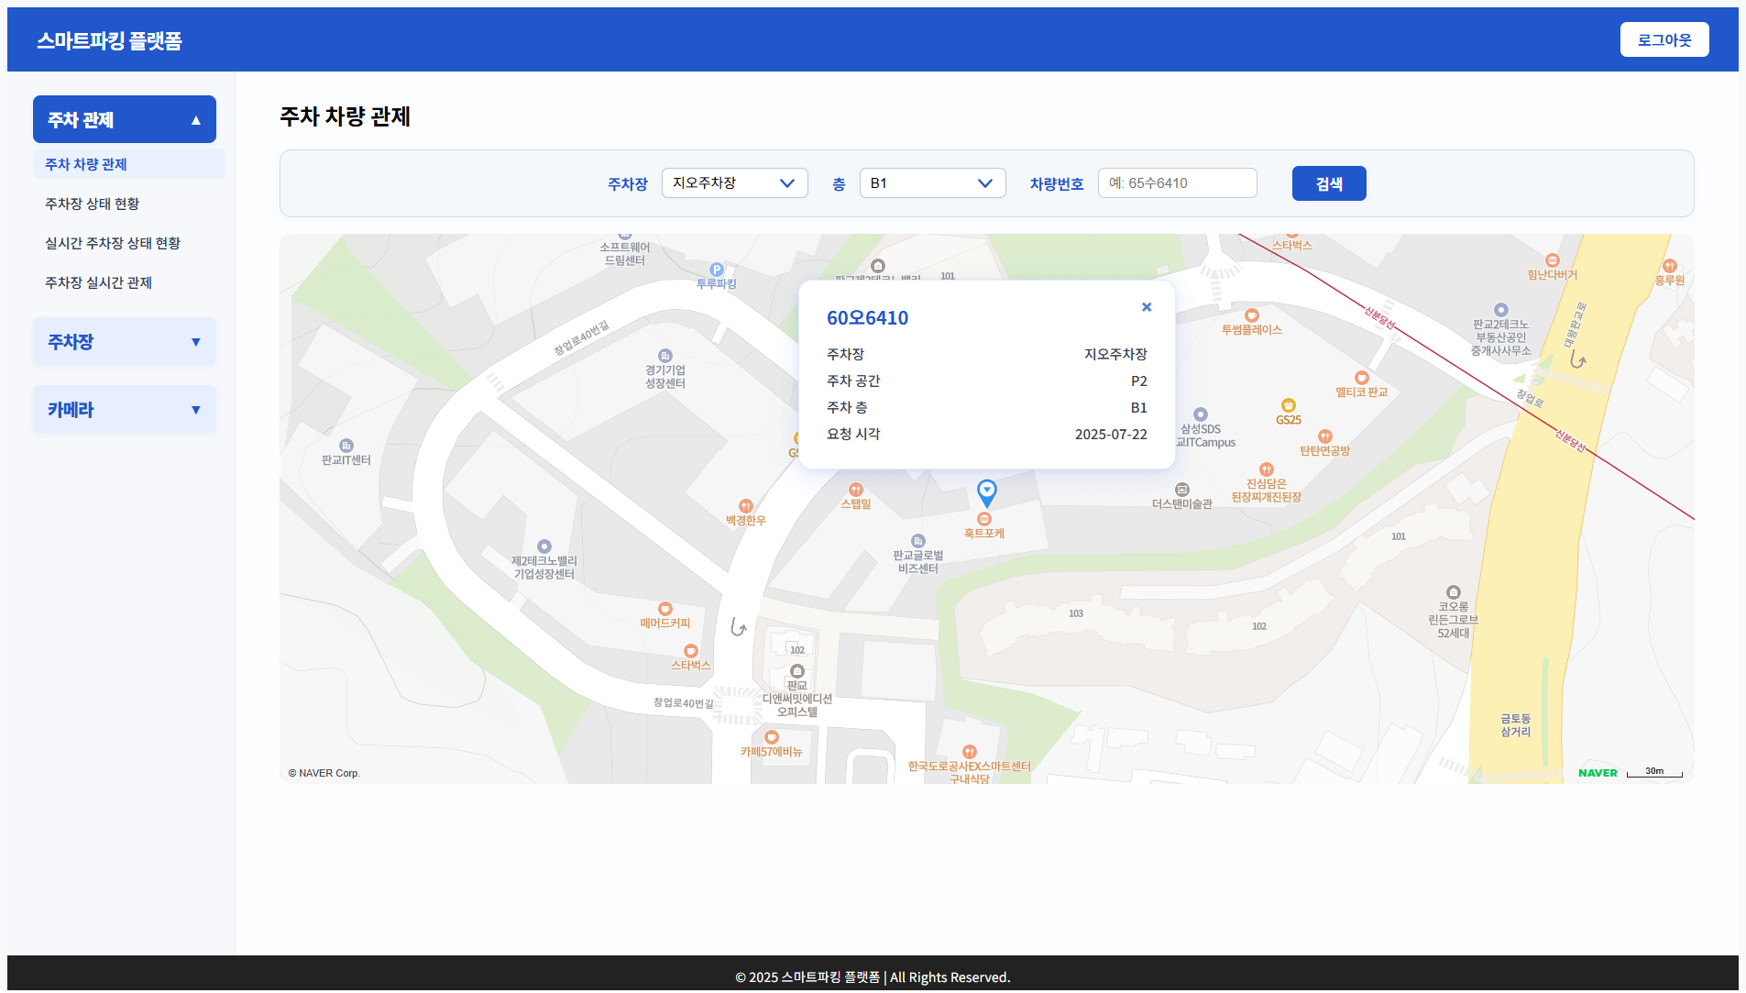Click the 힘난다버거 restaurant map icon

tap(1553, 260)
